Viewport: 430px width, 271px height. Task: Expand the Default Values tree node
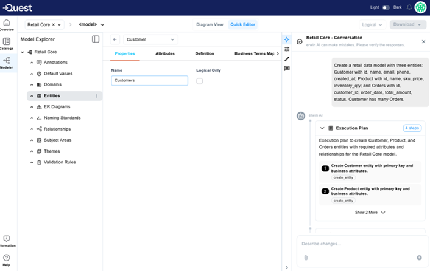pyautogui.click(x=32, y=74)
